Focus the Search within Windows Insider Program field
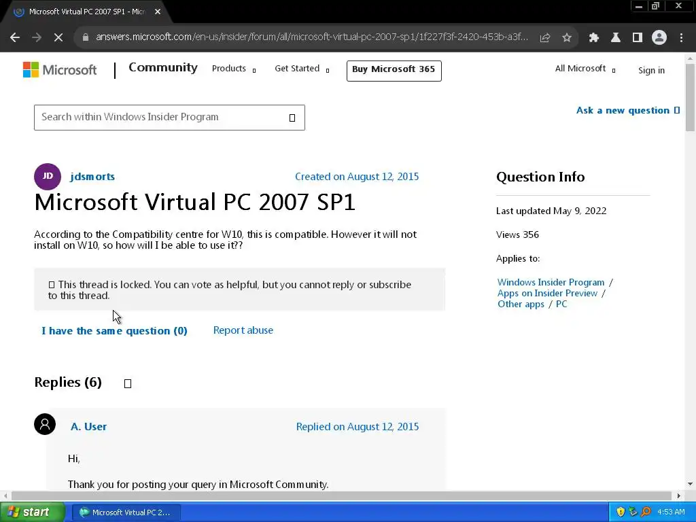This screenshot has width=696, height=522. coord(169,118)
